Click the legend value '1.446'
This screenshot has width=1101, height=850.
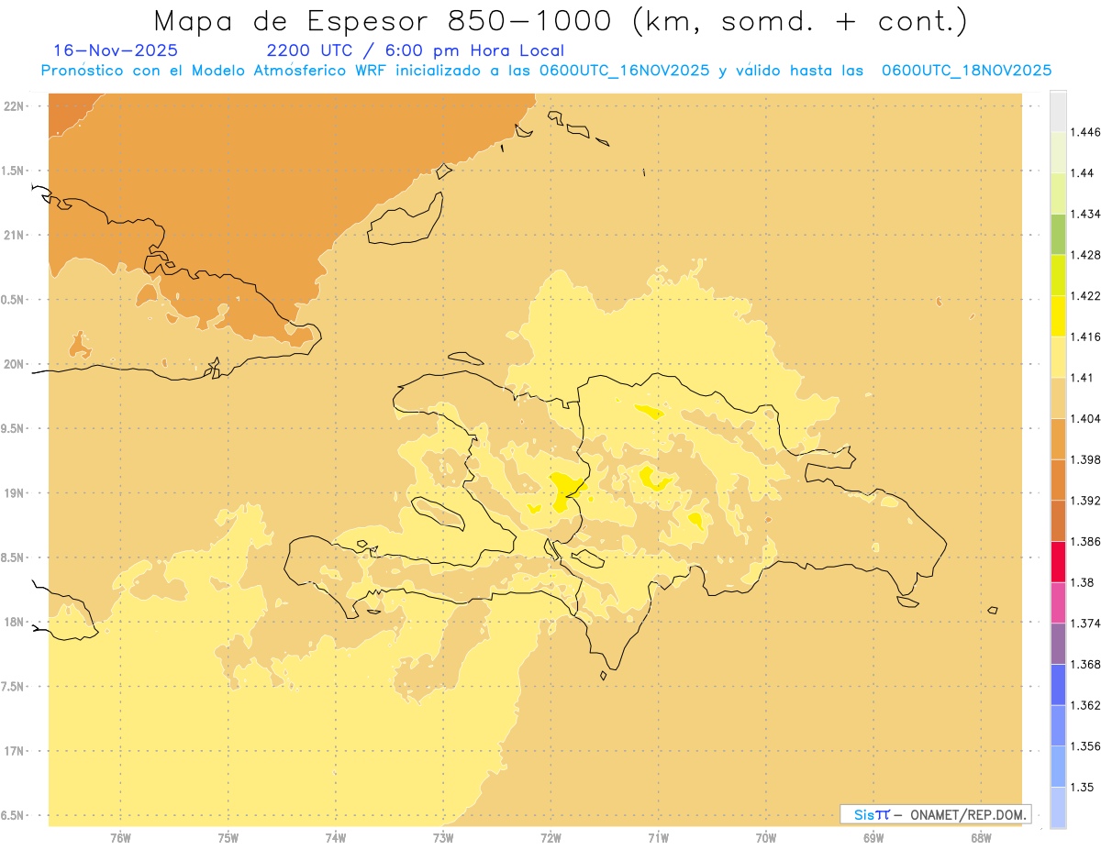tap(1085, 132)
